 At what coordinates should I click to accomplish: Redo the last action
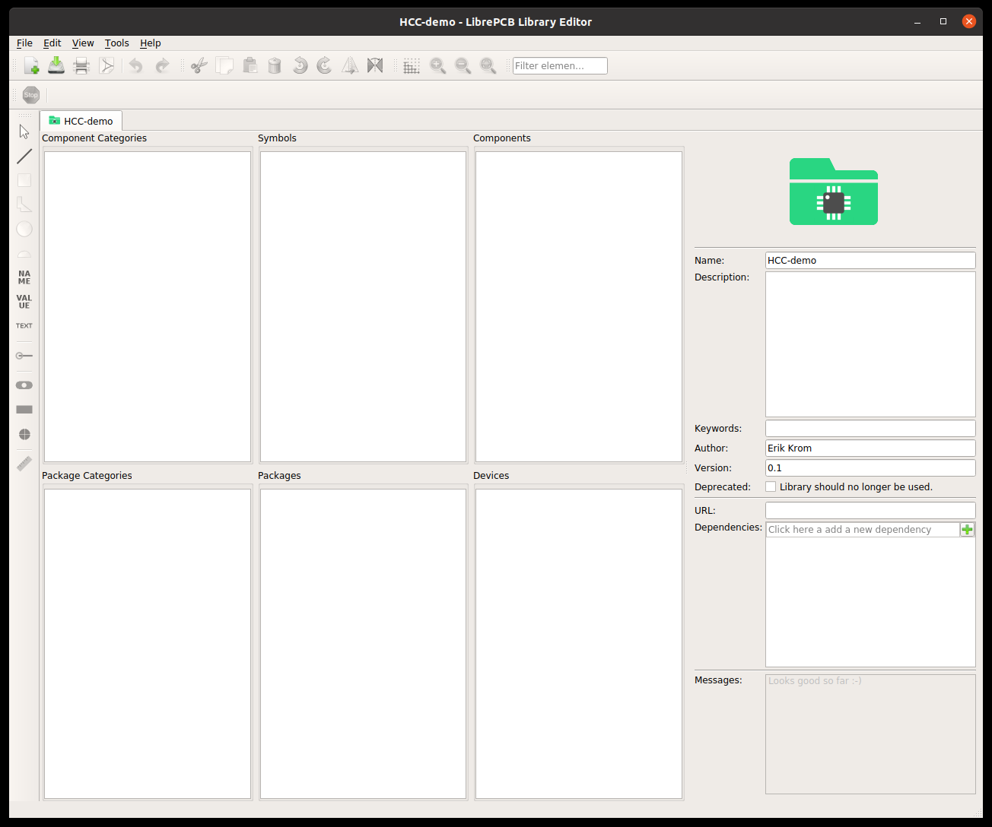click(162, 66)
